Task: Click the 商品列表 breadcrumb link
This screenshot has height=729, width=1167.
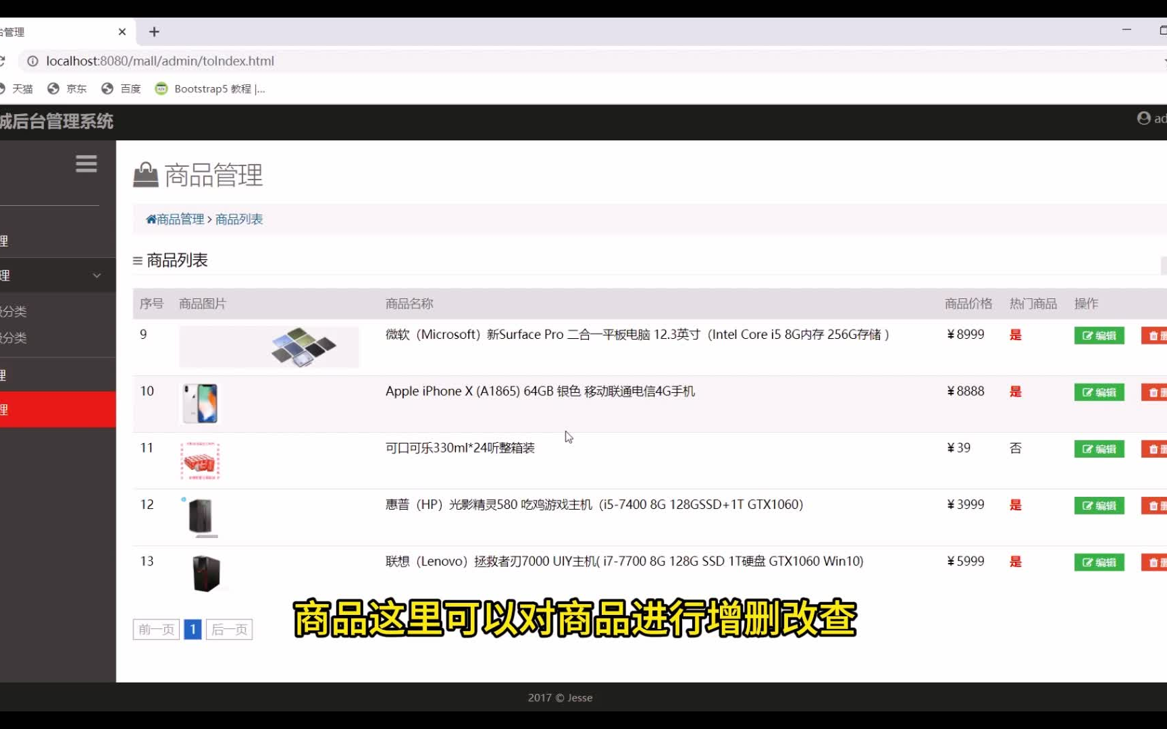Action: (239, 219)
